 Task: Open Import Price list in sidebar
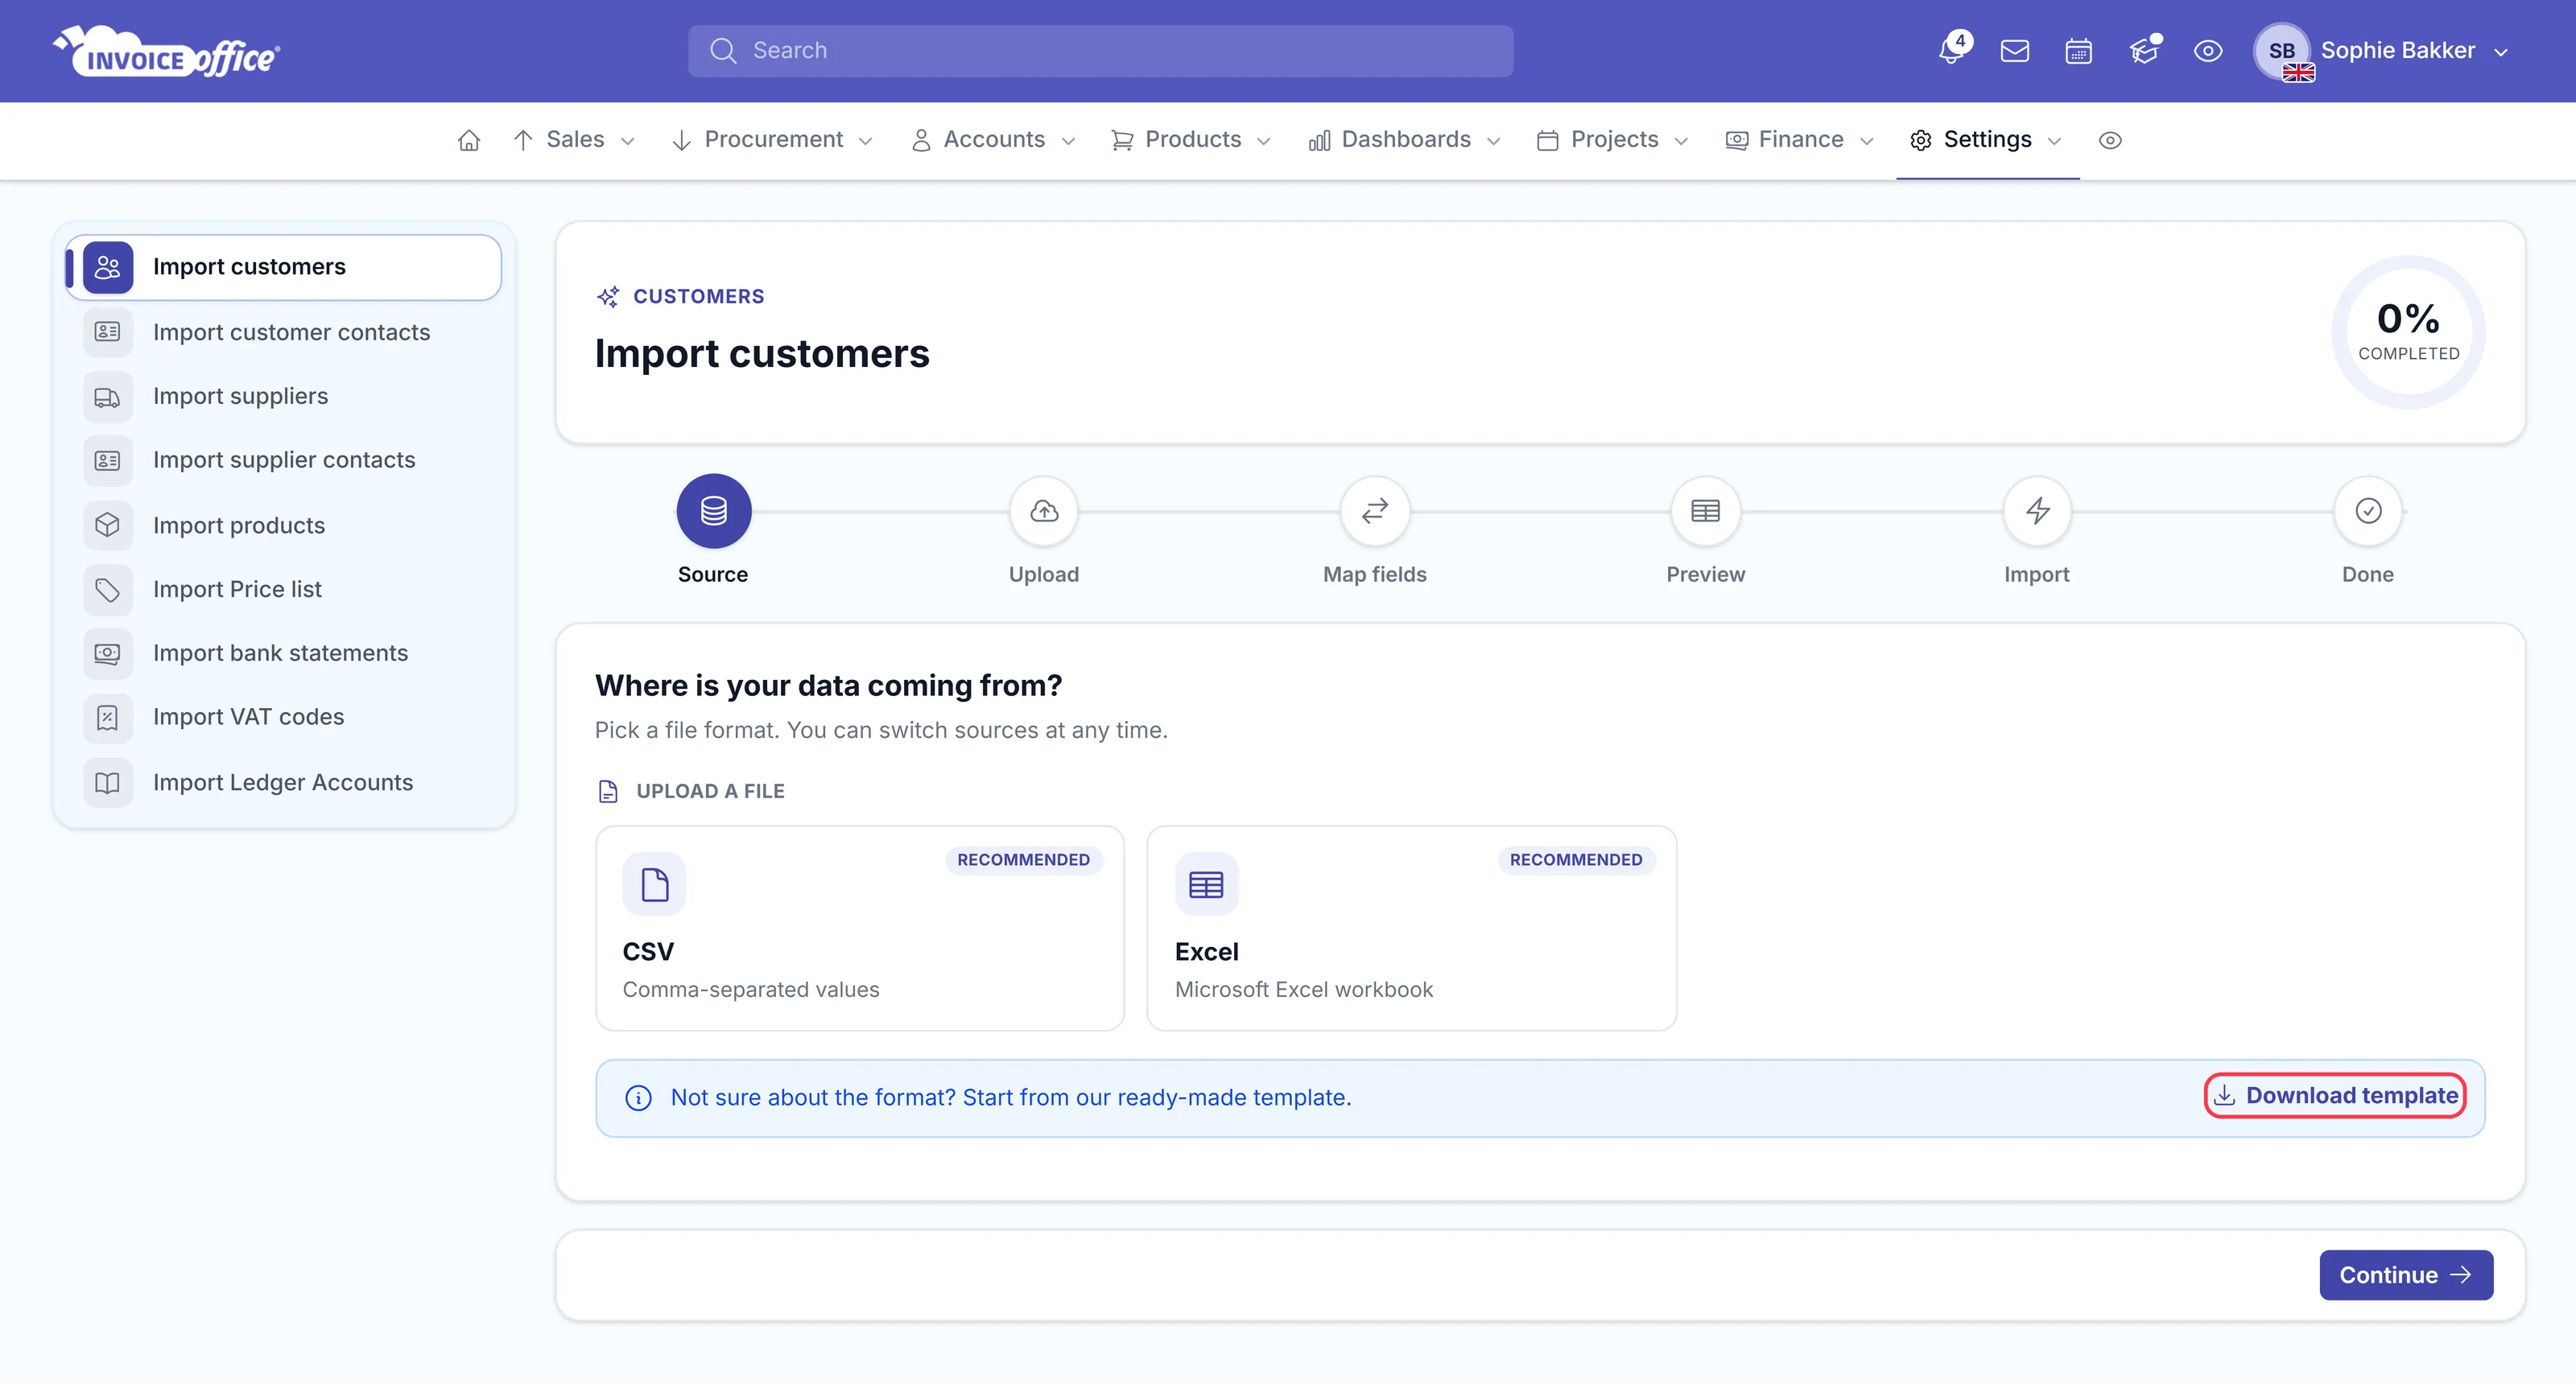[x=284, y=590]
